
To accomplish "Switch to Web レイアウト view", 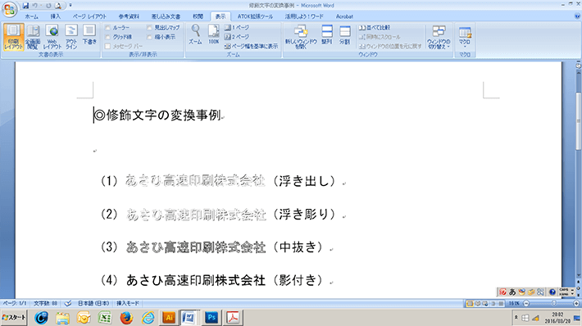I will pos(52,37).
